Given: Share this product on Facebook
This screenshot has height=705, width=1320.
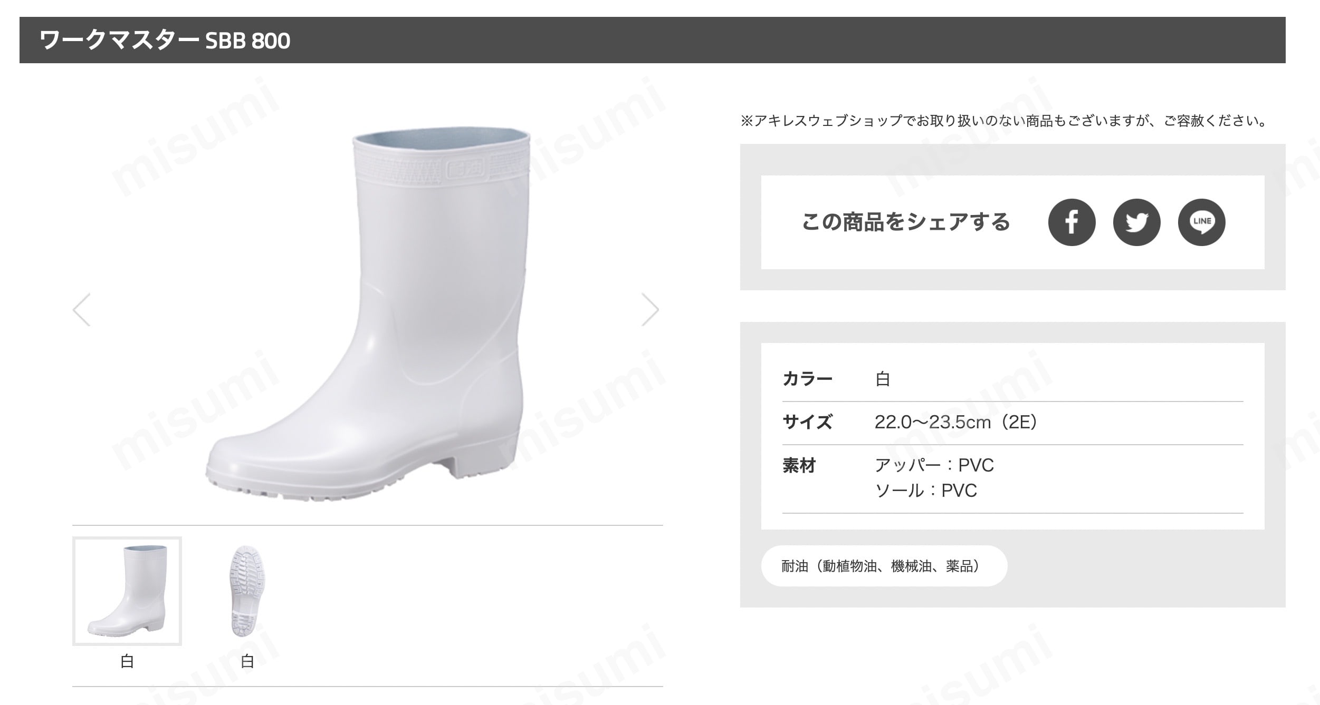Looking at the screenshot, I should point(1072,222).
